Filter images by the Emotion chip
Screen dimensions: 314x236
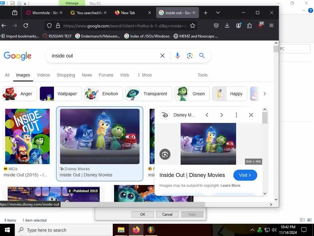coord(103,94)
